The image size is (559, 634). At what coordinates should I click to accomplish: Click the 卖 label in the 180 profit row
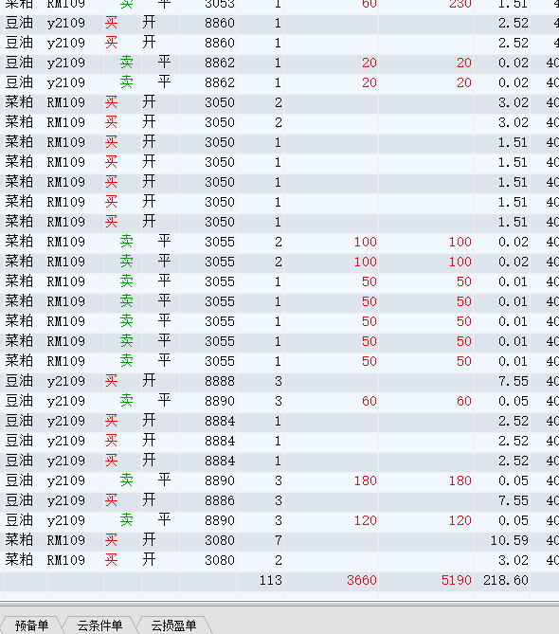click(x=127, y=480)
